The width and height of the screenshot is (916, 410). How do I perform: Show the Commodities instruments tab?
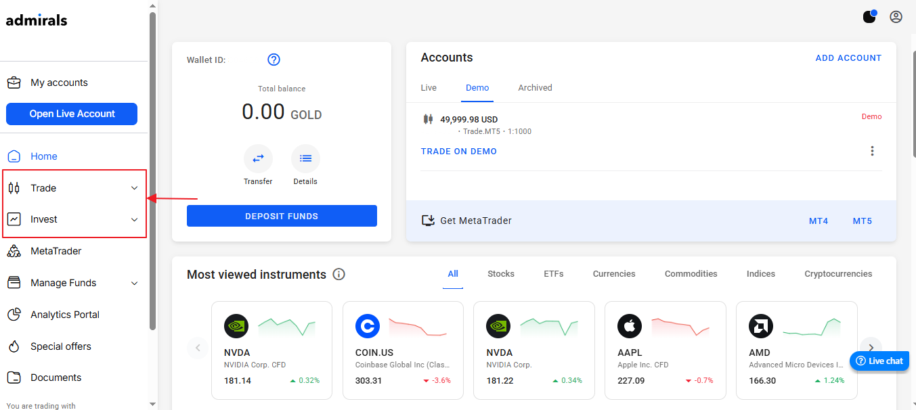[691, 274]
